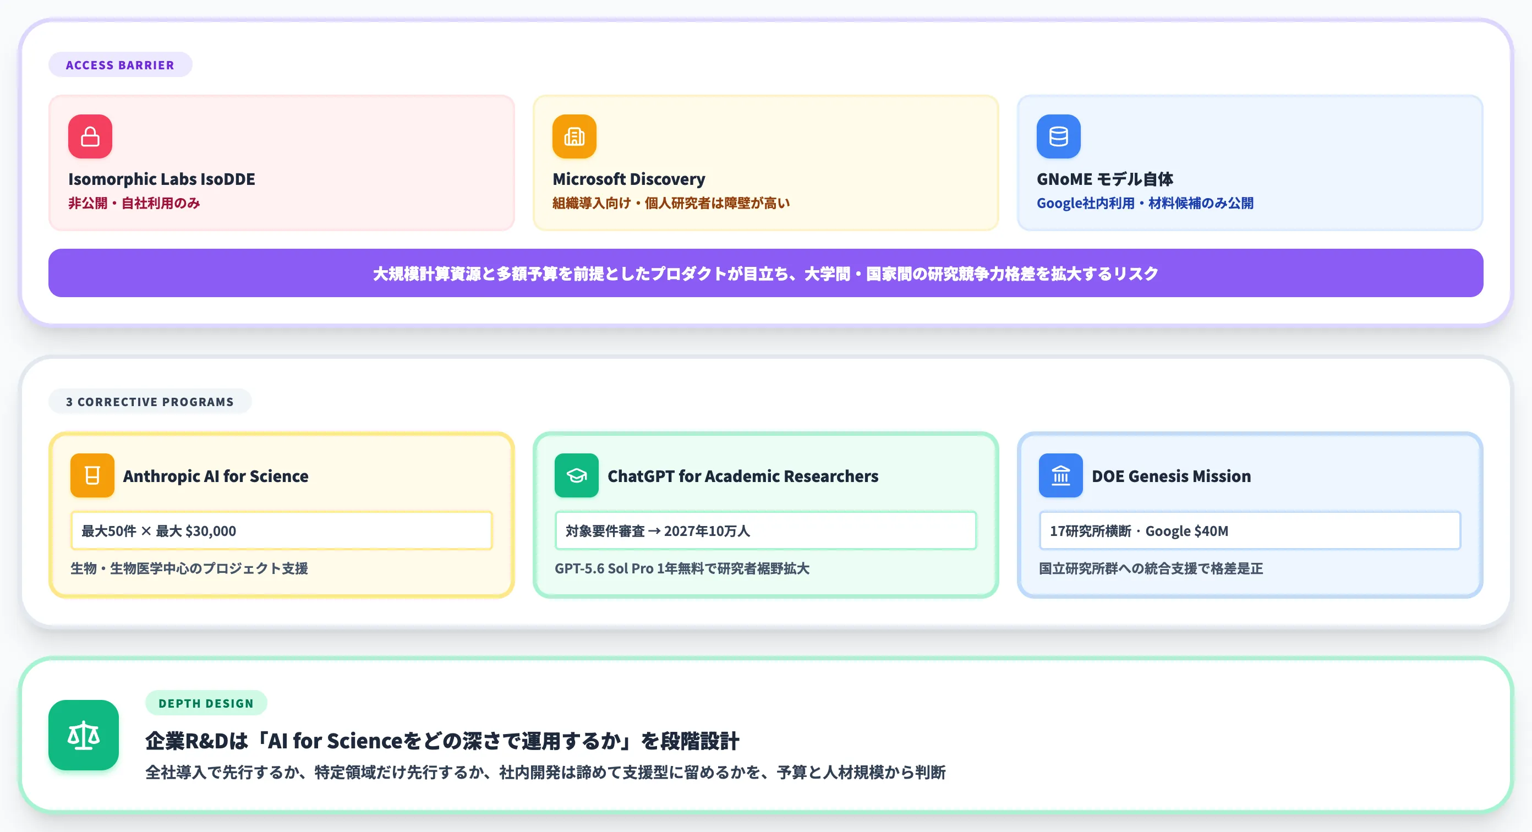Click the text '組織導入向け・個人研究者は障壁が高い'

[671, 204]
